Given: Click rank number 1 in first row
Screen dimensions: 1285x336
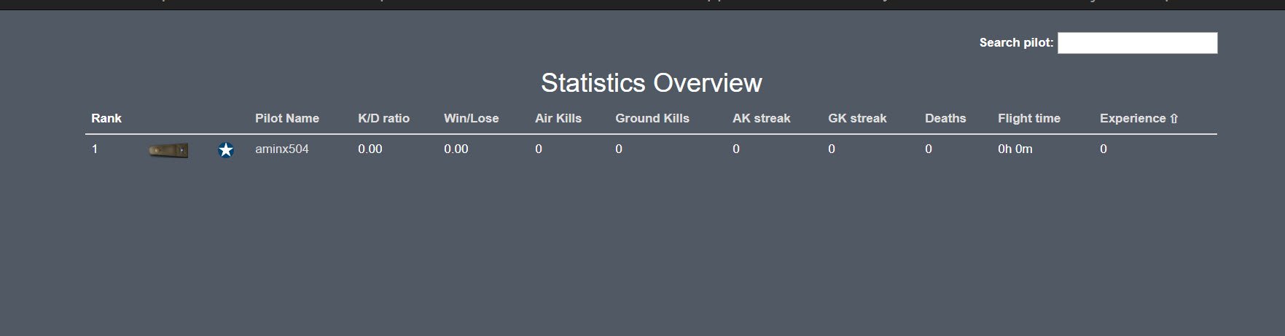Looking at the screenshot, I should [95, 149].
